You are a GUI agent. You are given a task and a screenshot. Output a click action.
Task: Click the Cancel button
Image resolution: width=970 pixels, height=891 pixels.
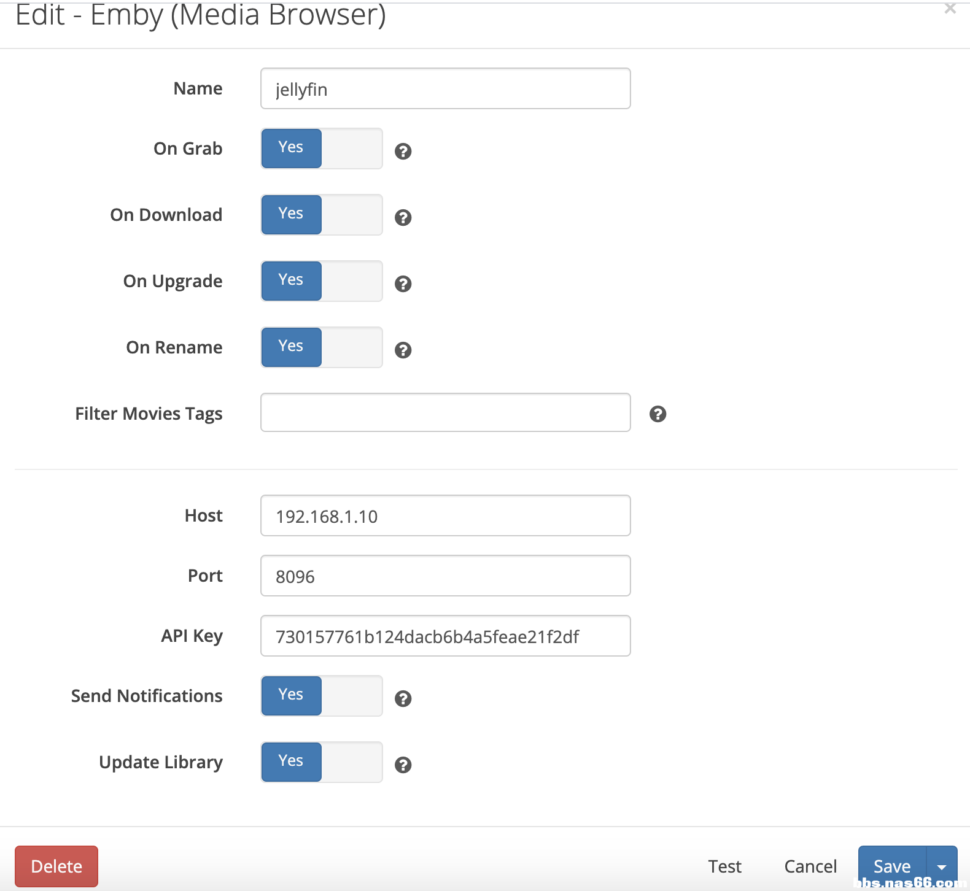[810, 866]
